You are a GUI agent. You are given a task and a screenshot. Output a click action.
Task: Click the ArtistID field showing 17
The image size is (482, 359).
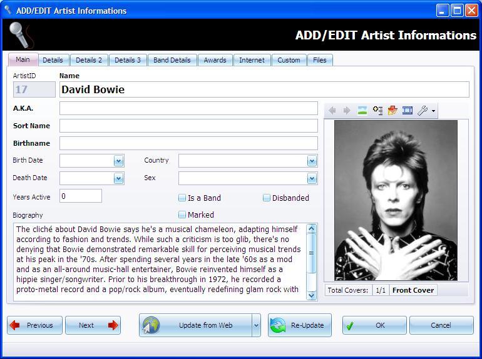pyautogui.click(x=34, y=89)
